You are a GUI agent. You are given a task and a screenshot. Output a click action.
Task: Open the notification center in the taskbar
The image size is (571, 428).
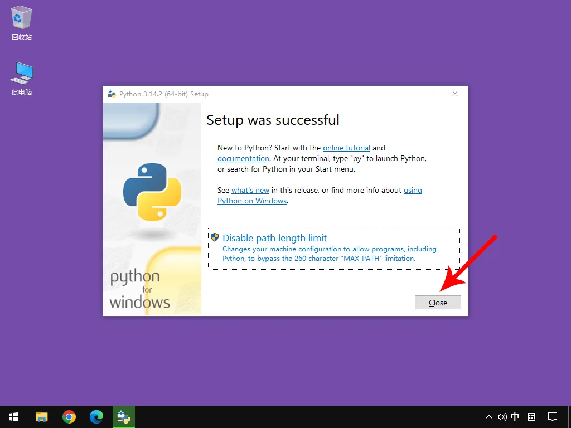click(x=553, y=417)
